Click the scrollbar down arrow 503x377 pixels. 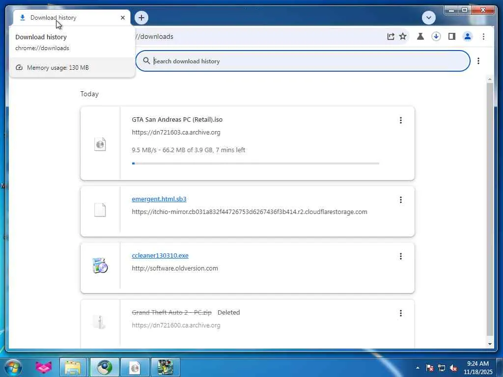tap(490, 344)
